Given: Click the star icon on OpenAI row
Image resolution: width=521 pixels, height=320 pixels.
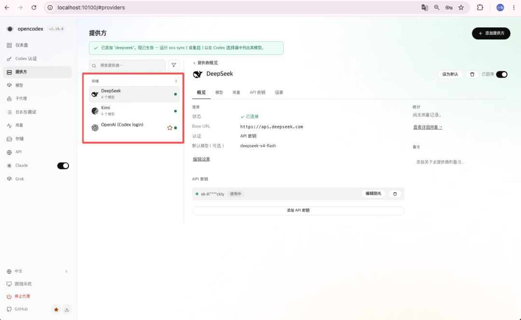Looking at the screenshot, I should (x=170, y=128).
